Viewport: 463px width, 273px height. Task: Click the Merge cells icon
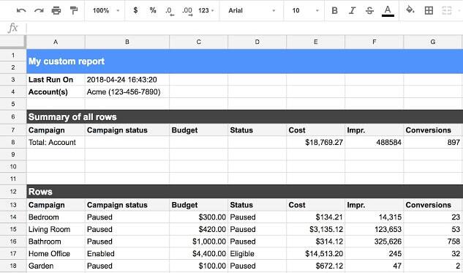tap(446, 11)
